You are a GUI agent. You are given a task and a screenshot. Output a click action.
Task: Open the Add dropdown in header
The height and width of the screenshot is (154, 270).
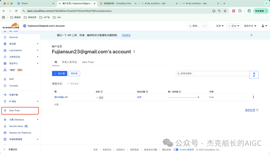coord(234,26)
